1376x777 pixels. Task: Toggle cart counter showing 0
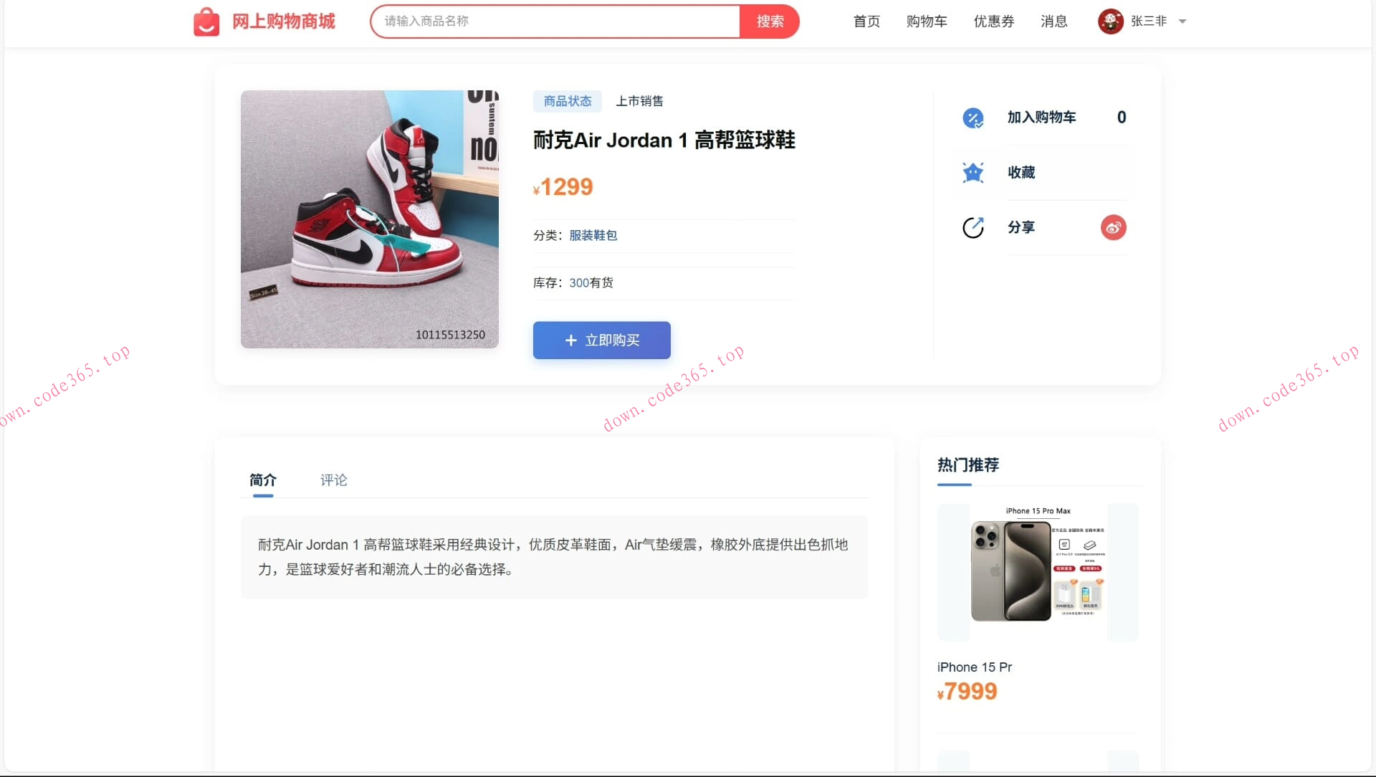[1122, 118]
